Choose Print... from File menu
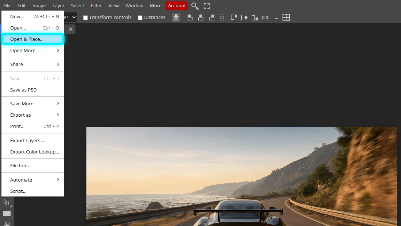Viewport: 401px width, 226px height. click(x=33, y=126)
